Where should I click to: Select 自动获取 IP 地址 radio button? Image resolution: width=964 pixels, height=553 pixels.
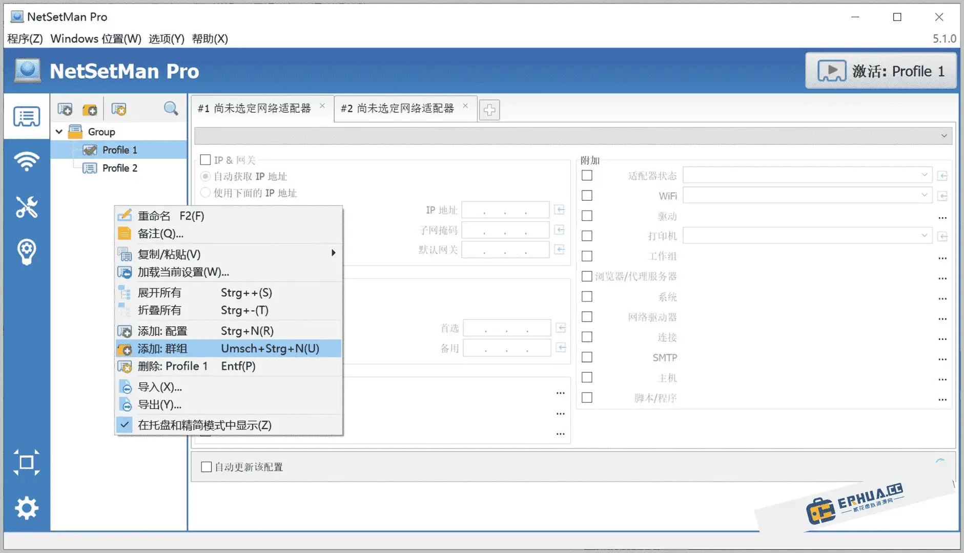coord(206,177)
